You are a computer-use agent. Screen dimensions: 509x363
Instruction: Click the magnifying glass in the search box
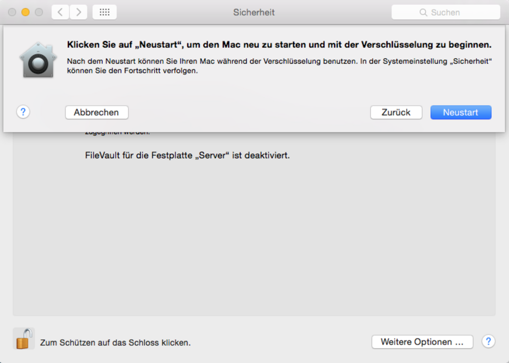(x=423, y=13)
